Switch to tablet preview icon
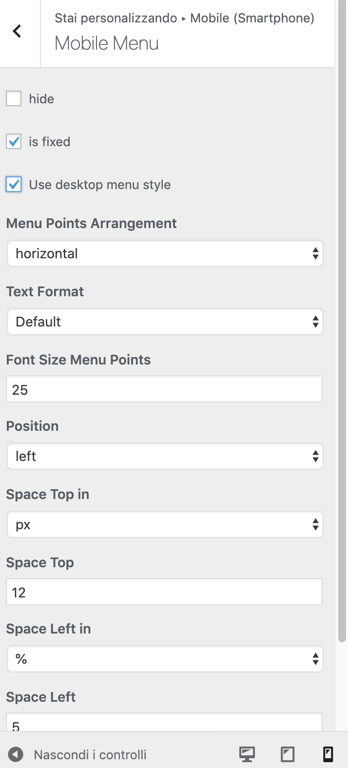This screenshot has height=768, width=348. click(288, 754)
